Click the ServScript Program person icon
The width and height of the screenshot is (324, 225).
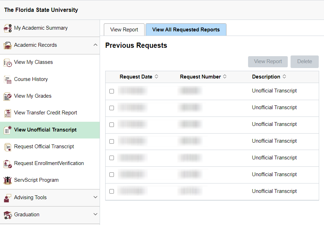coord(8,180)
